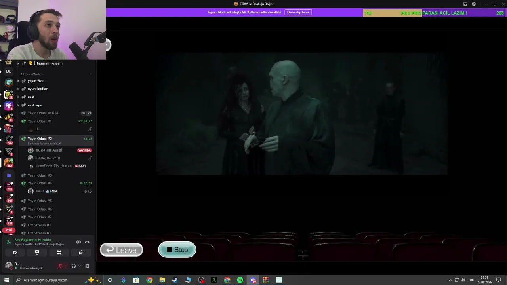Join voice channel Off Stream #1
507x285 pixels.
pyautogui.click(x=57, y=225)
